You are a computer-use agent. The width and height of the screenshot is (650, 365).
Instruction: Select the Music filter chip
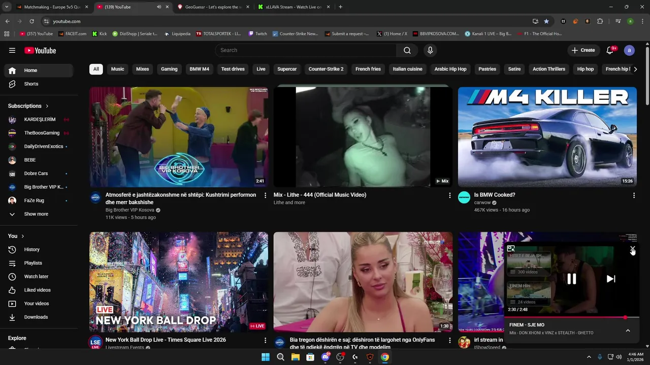(117, 69)
